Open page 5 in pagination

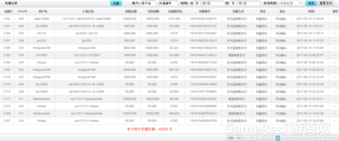[284, 138]
